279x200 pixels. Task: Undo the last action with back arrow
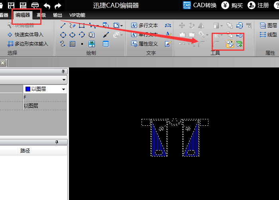point(47,5)
